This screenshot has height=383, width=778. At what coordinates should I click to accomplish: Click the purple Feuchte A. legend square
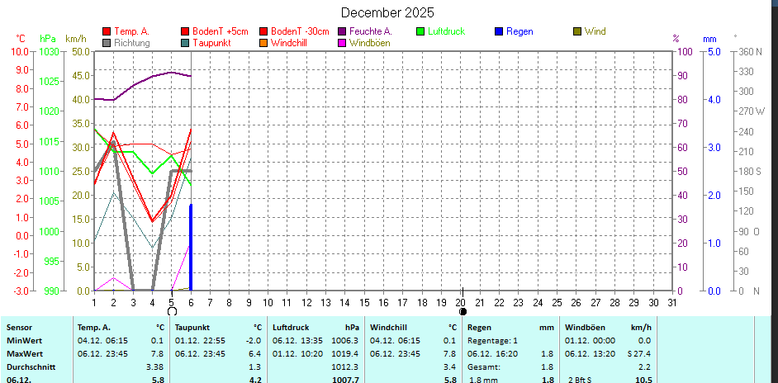342,31
